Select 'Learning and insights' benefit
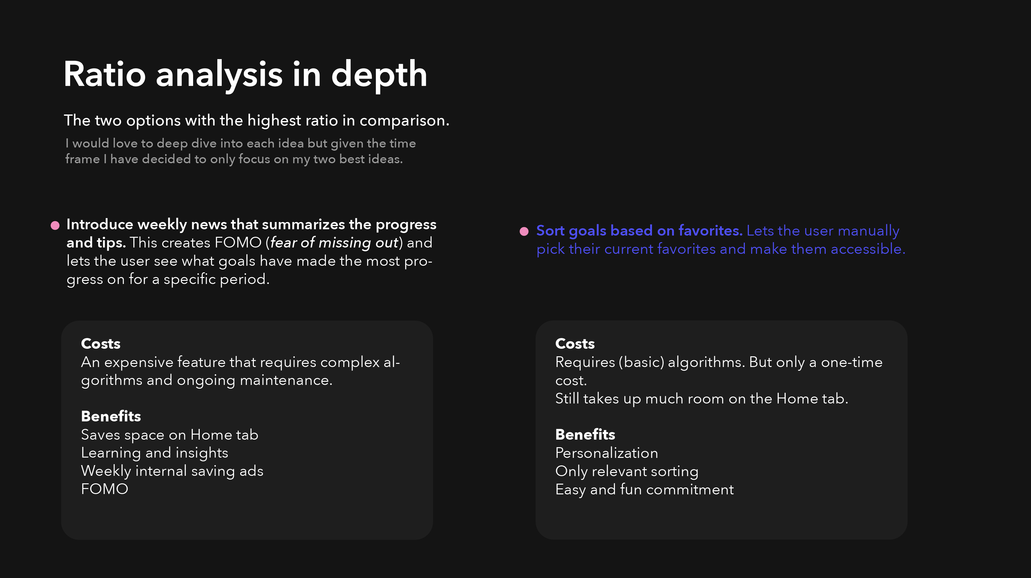Viewport: 1031px width, 578px height. 154,453
